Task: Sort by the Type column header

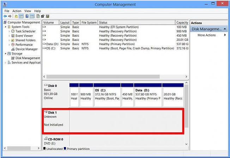Action: pos(76,23)
